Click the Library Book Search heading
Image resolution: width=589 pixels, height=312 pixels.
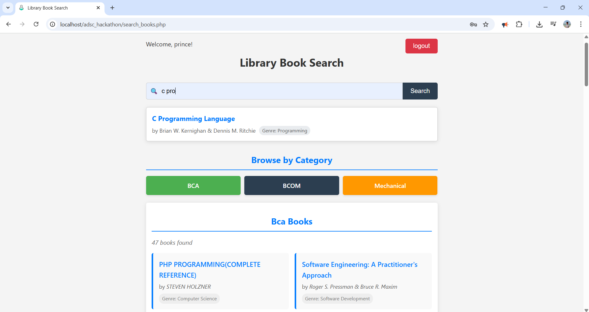[292, 63]
